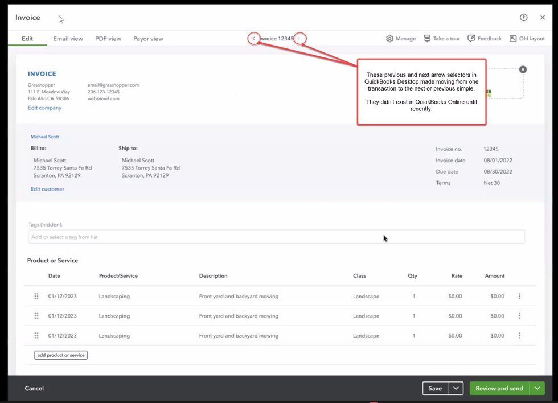Click Cancel in the bottom bar
Screen dimensions: 558x403
pos(34,388)
